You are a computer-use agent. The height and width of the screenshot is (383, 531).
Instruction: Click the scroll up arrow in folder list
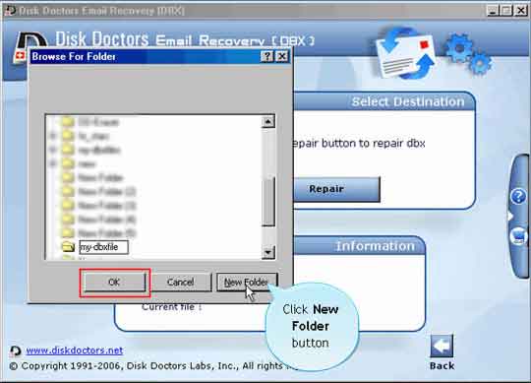(x=267, y=122)
